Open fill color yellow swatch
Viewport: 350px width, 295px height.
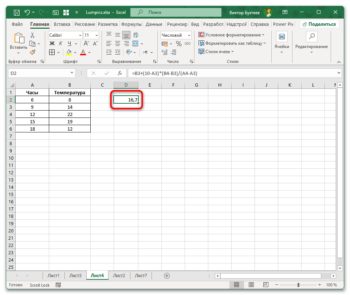69,52
